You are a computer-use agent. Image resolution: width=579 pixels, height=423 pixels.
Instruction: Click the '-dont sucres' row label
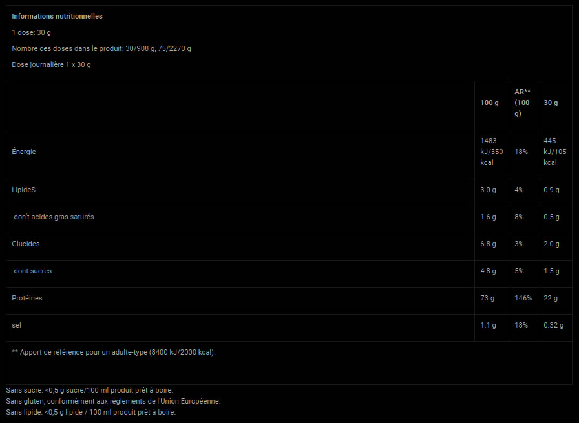click(x=32, y=271)
